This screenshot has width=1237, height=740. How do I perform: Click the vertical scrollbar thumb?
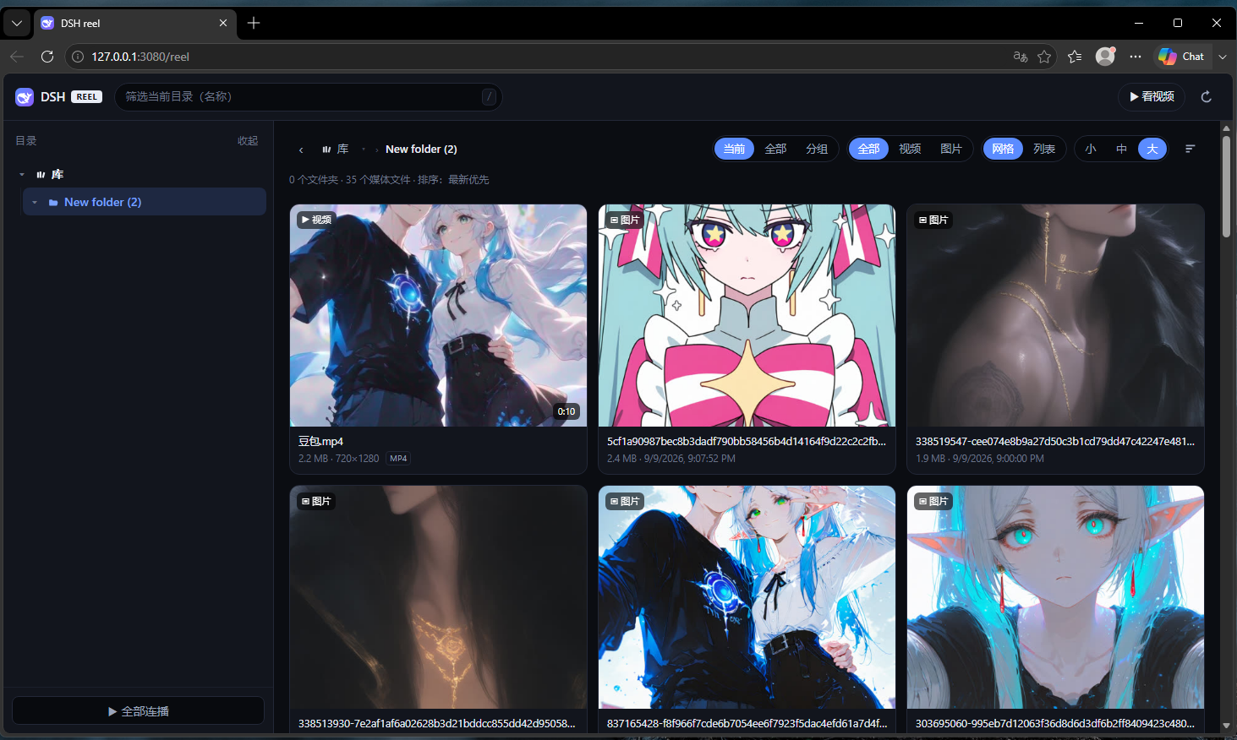pyautogui.click(x=1226, y=187)
